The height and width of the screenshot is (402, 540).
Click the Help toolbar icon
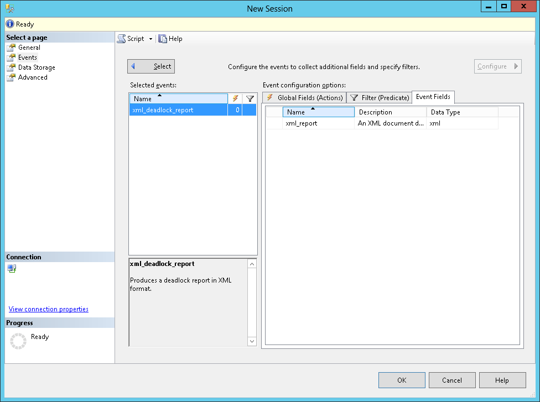point(162,38)
